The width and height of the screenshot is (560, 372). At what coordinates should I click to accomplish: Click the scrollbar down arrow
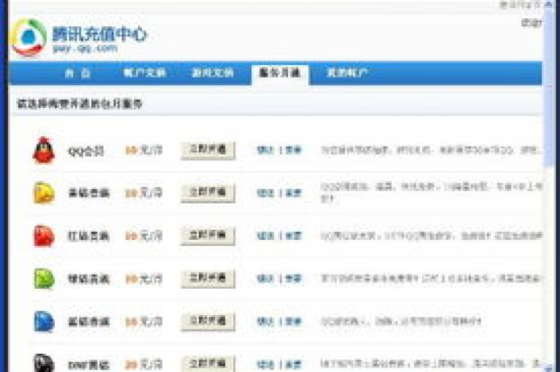coord(548,368)
